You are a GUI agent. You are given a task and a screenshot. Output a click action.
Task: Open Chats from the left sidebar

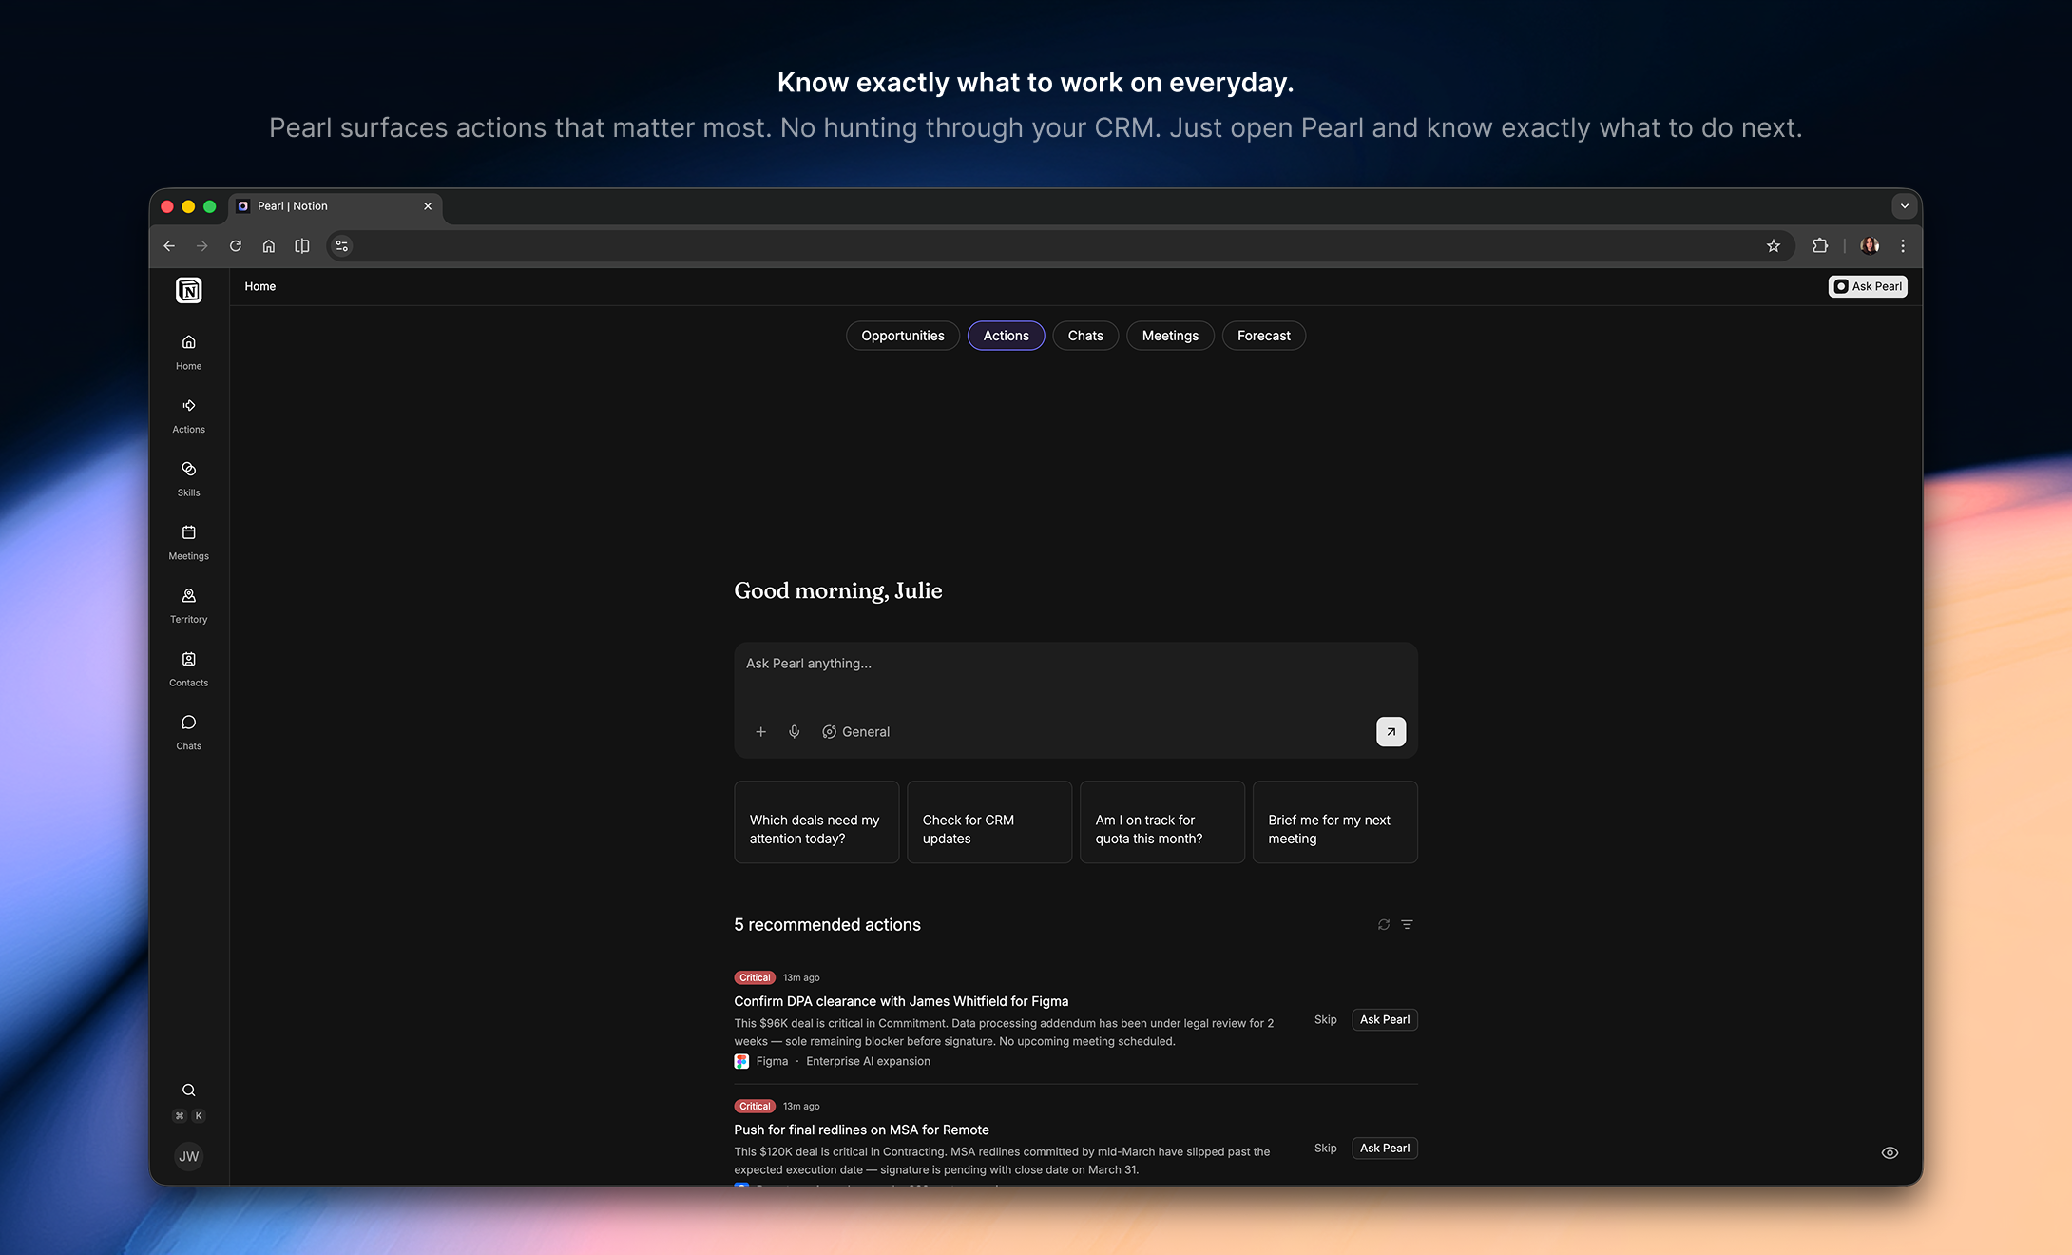point(189,732)
